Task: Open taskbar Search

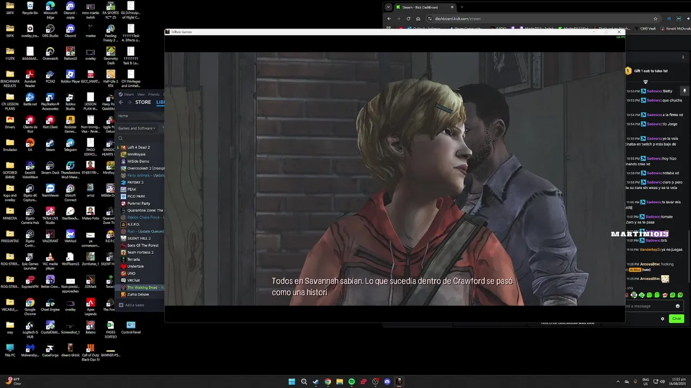Action: click(304, 382)
